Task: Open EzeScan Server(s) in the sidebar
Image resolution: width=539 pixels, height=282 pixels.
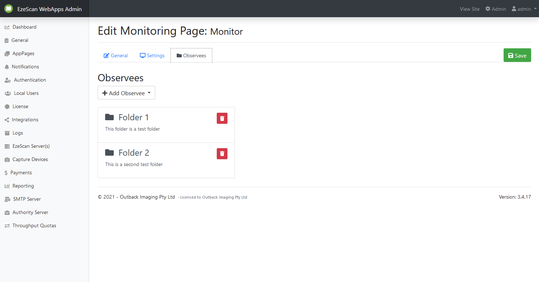Action: click(x=31, y=146)
